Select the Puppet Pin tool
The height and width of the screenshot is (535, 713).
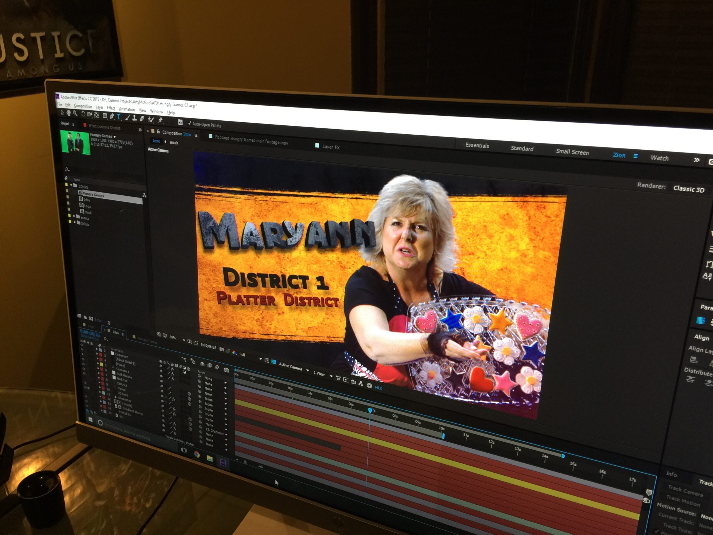tap(160, 120)
